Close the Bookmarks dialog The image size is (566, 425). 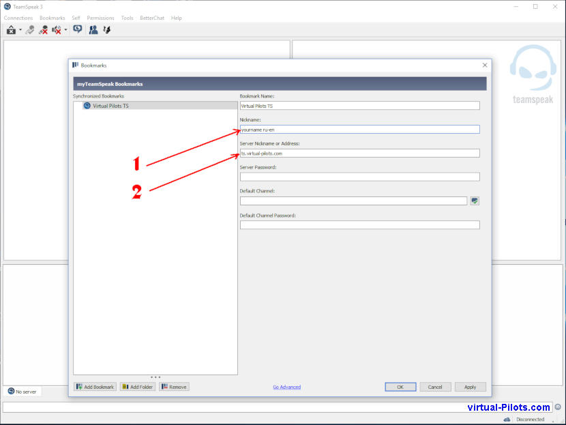pos(485,65)
